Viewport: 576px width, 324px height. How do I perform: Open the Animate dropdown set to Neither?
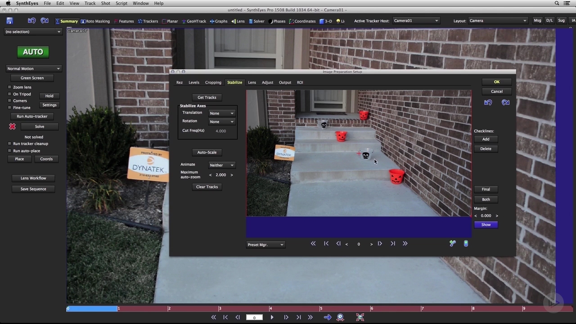[221, 165]
